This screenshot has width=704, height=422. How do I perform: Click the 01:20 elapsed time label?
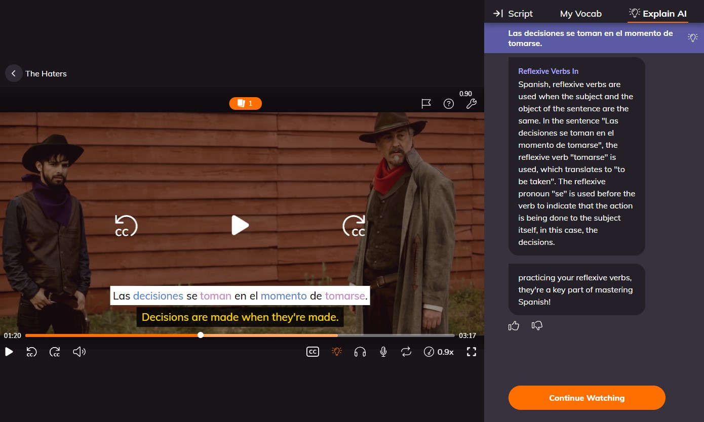(x=12, y=335)
